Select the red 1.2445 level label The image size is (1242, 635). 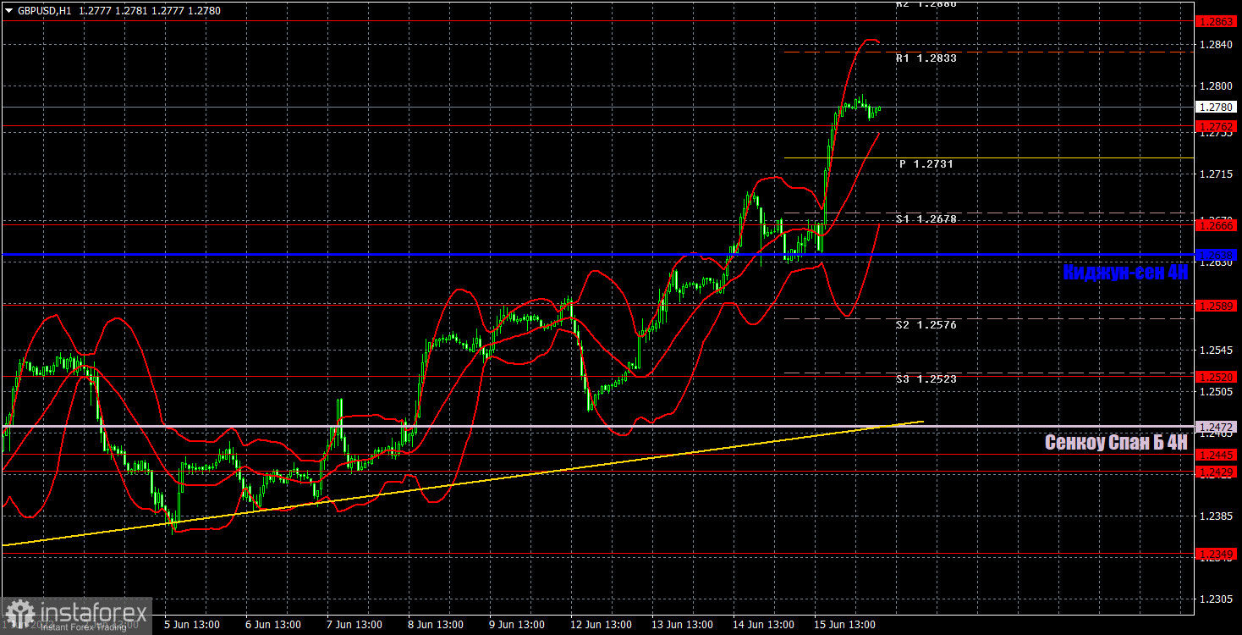1216,455
